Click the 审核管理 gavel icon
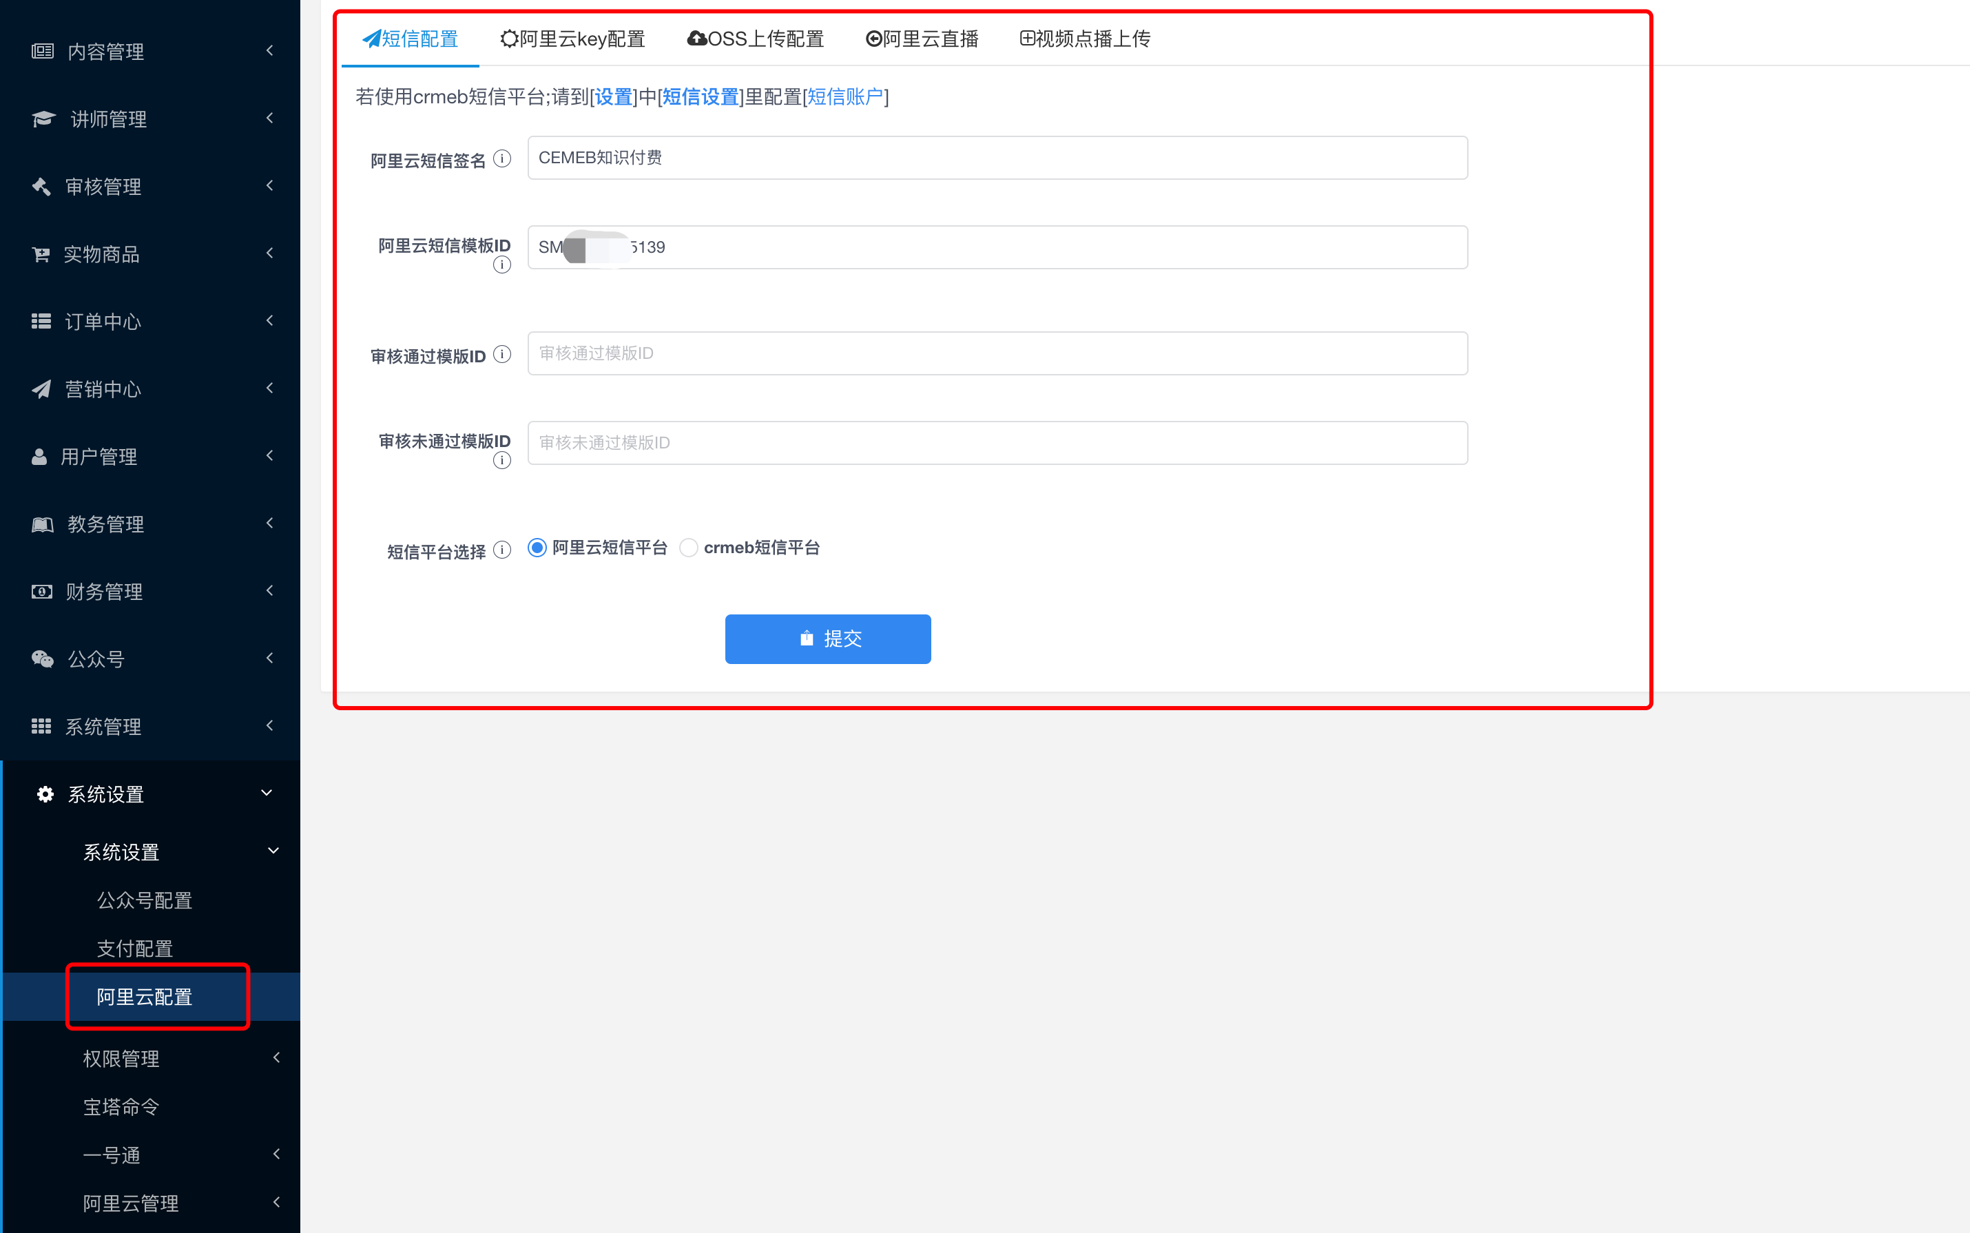Screen dimensions: 1970x1233 pyautogui.click(x=41, y=187)
